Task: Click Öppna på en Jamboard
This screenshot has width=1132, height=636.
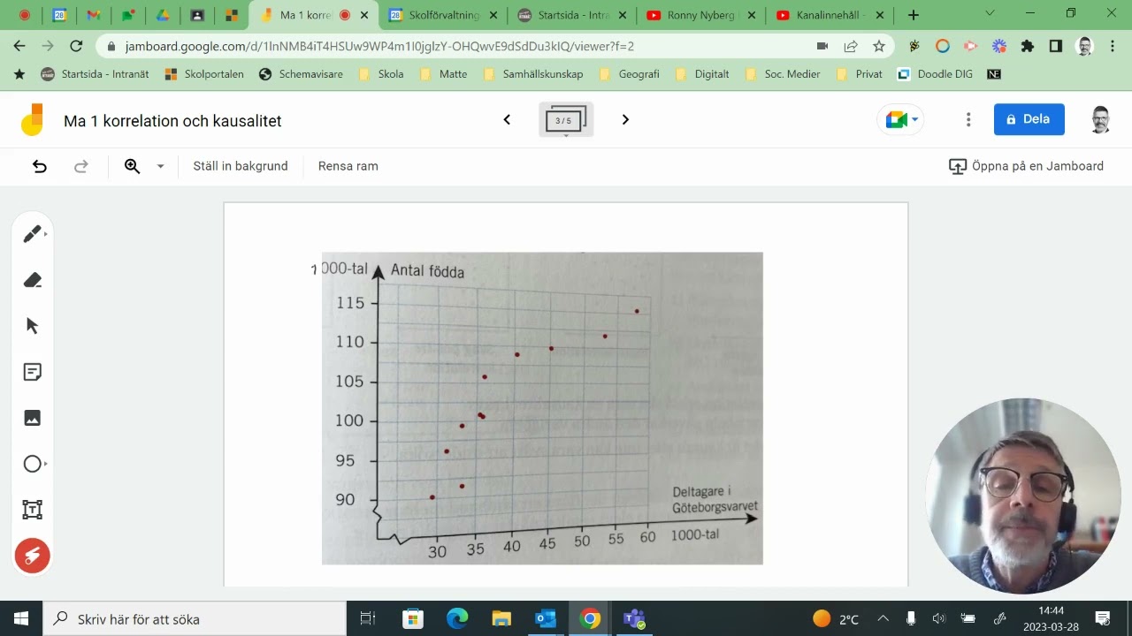Action: coord(1026,166)
